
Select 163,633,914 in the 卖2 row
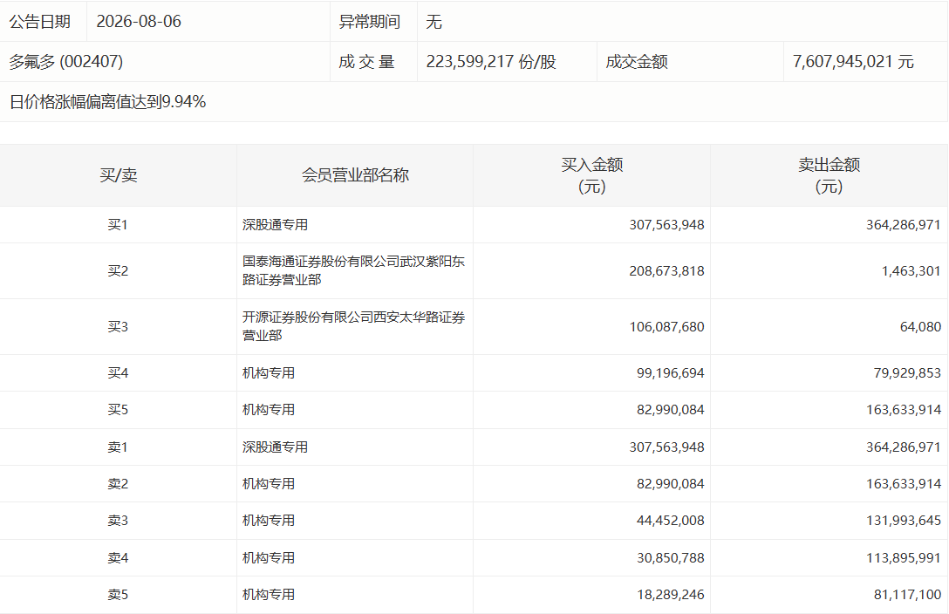903,484
